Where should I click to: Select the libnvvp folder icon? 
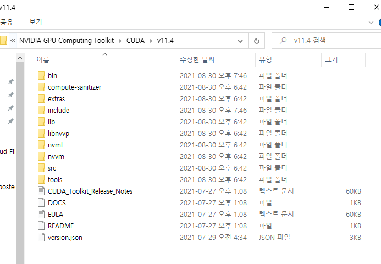point(41,133)
